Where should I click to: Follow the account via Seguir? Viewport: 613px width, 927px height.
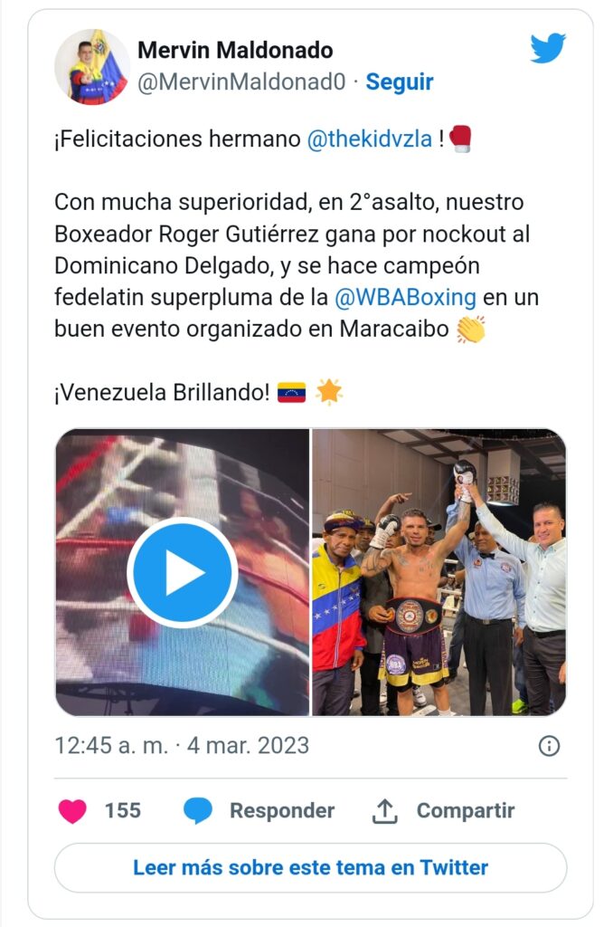tap(400, 81)
